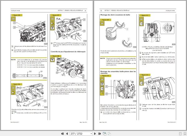Click the Figure 109 label
The height and width of the screenshot is (136, 187).
click(106, 20)
